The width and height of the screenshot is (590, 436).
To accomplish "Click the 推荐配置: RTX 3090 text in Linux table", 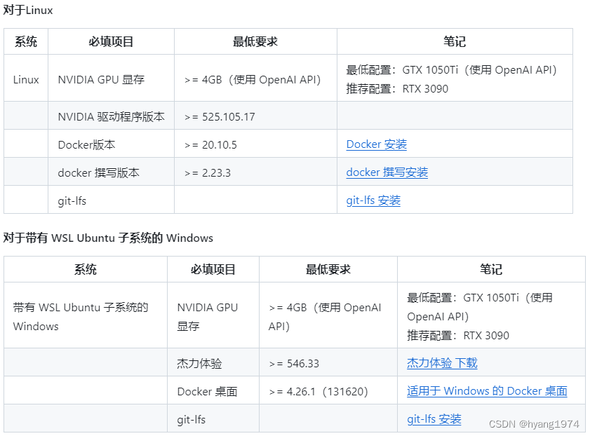I will pos(397,89).
